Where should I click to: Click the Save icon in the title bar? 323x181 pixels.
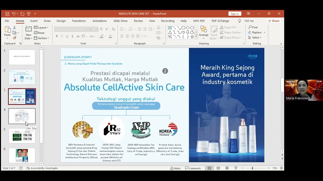coord(7,14)
